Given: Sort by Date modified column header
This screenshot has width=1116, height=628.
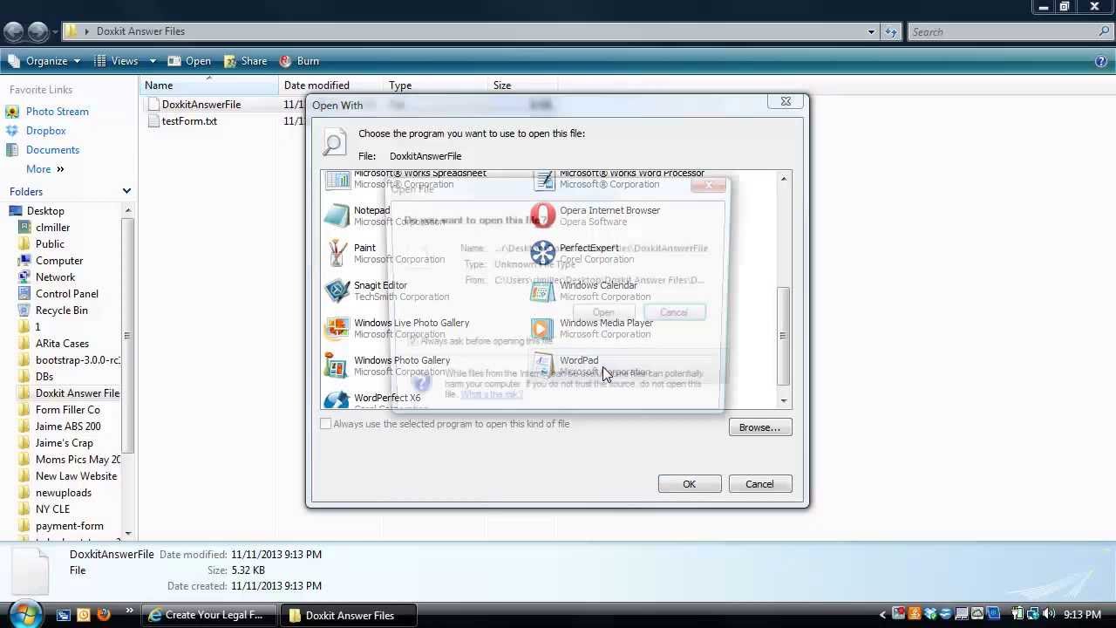Looking at the screenshot, I should (330, 85).
